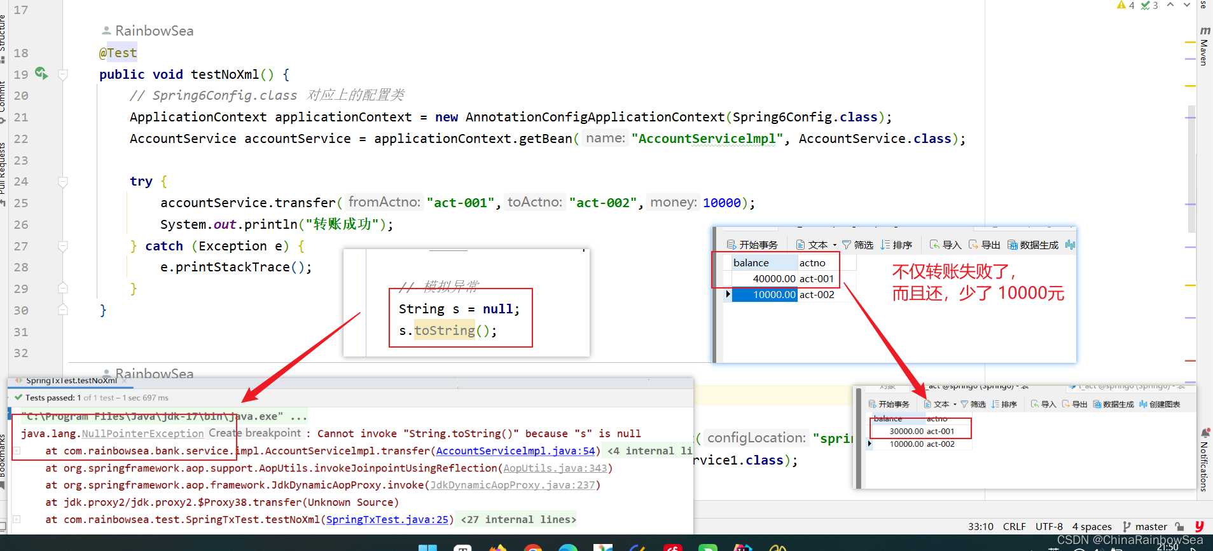Select the 10000.00 balance cell in upper table
Image resolution: width=1213 pixels, height=551 pixels.
[x=765, y=294]
